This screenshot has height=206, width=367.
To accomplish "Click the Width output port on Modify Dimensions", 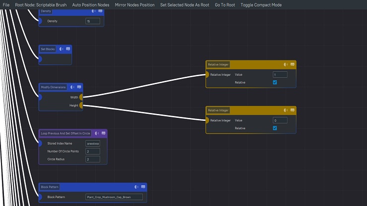I will [81, 98].
